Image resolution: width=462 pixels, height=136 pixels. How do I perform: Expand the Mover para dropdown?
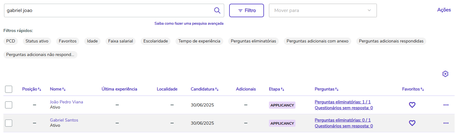323,10
